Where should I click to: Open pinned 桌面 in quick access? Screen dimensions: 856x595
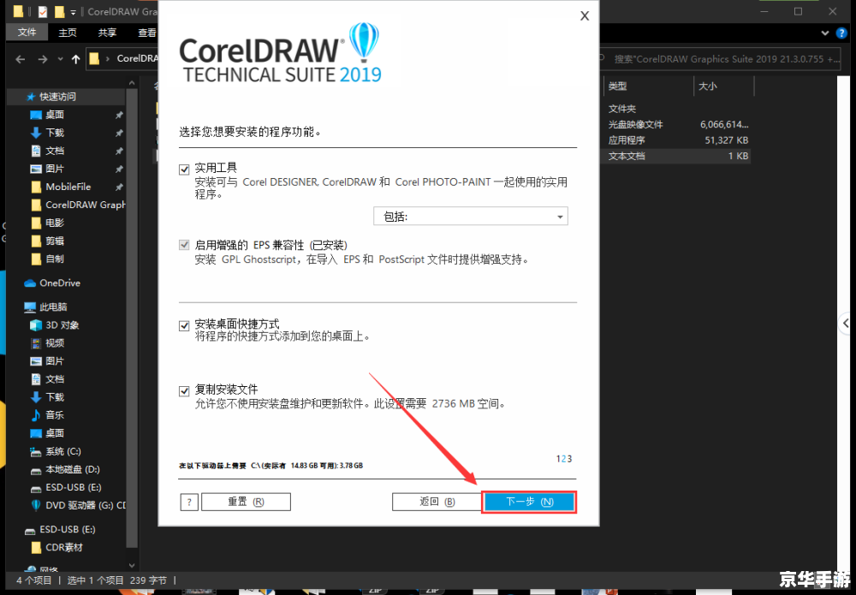tap(55, 115)
